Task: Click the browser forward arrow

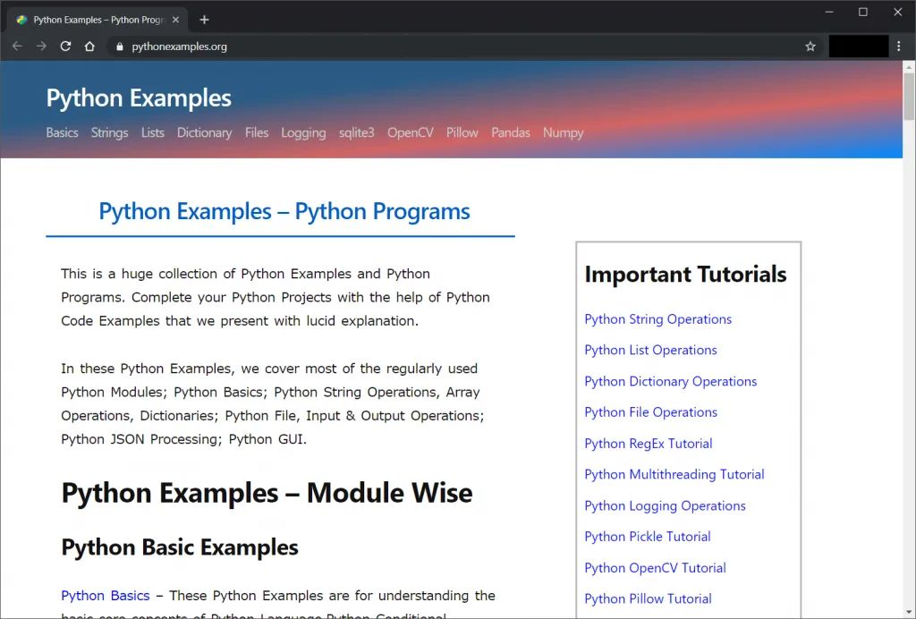Action: point(41,47)
